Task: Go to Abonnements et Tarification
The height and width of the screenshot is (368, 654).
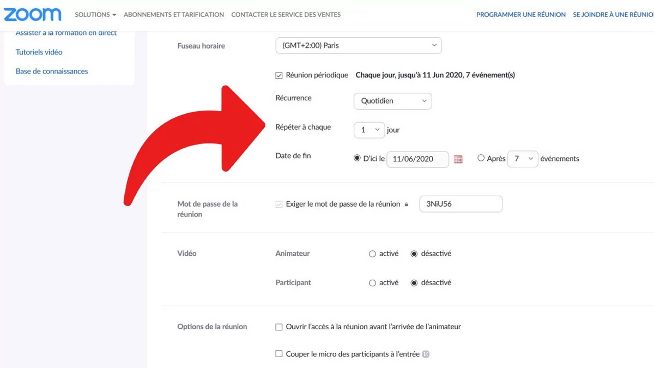Action: (174, 15)
